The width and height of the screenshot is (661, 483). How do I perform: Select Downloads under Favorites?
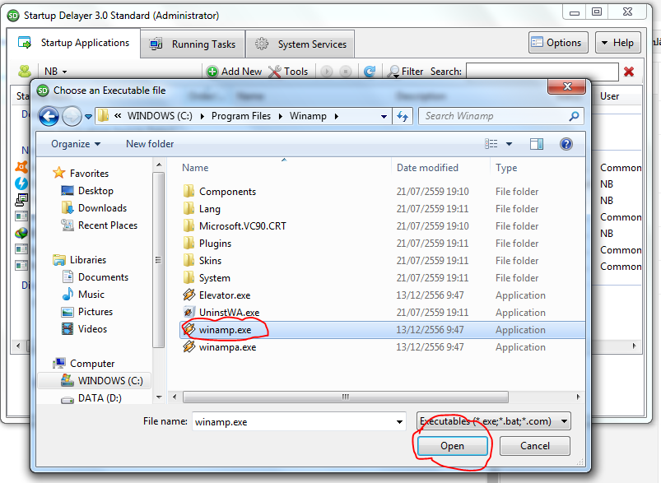click(94, 208)
